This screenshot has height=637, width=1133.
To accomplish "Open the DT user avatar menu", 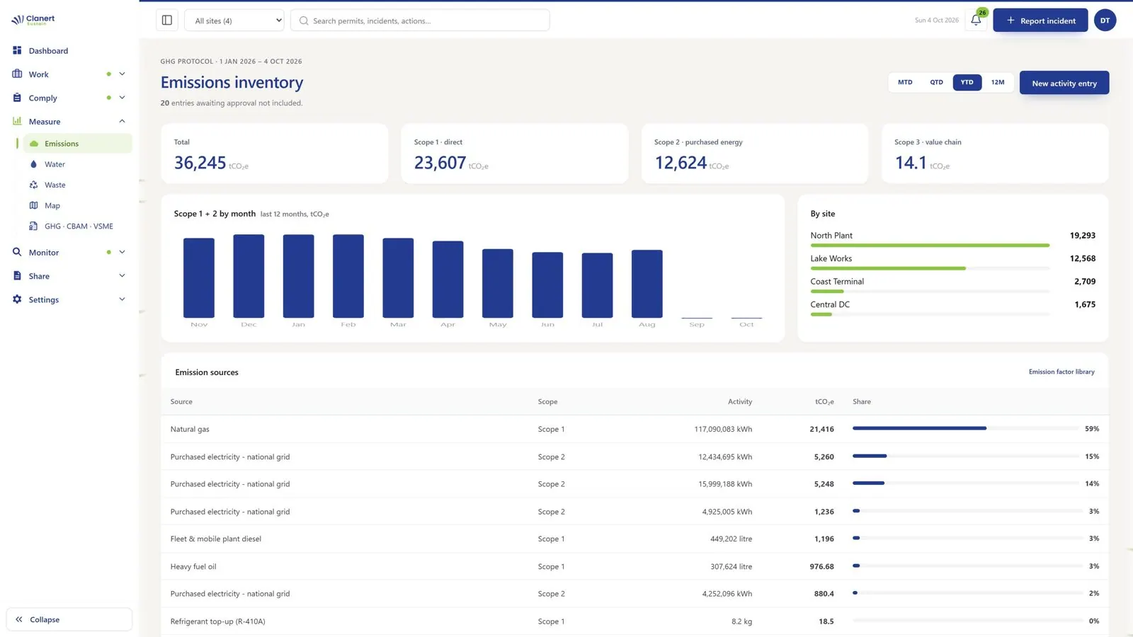I will click(x=1105, y=21).
